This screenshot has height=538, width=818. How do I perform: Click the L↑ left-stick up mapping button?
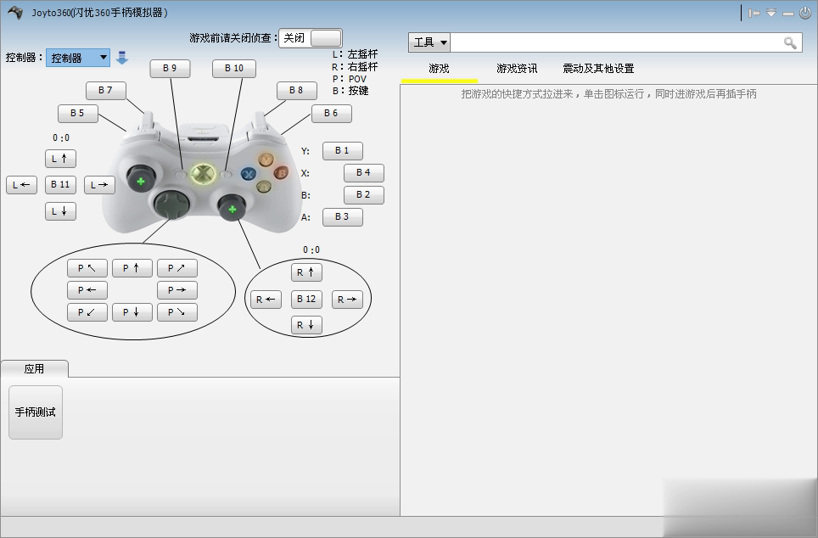[59, 158]
